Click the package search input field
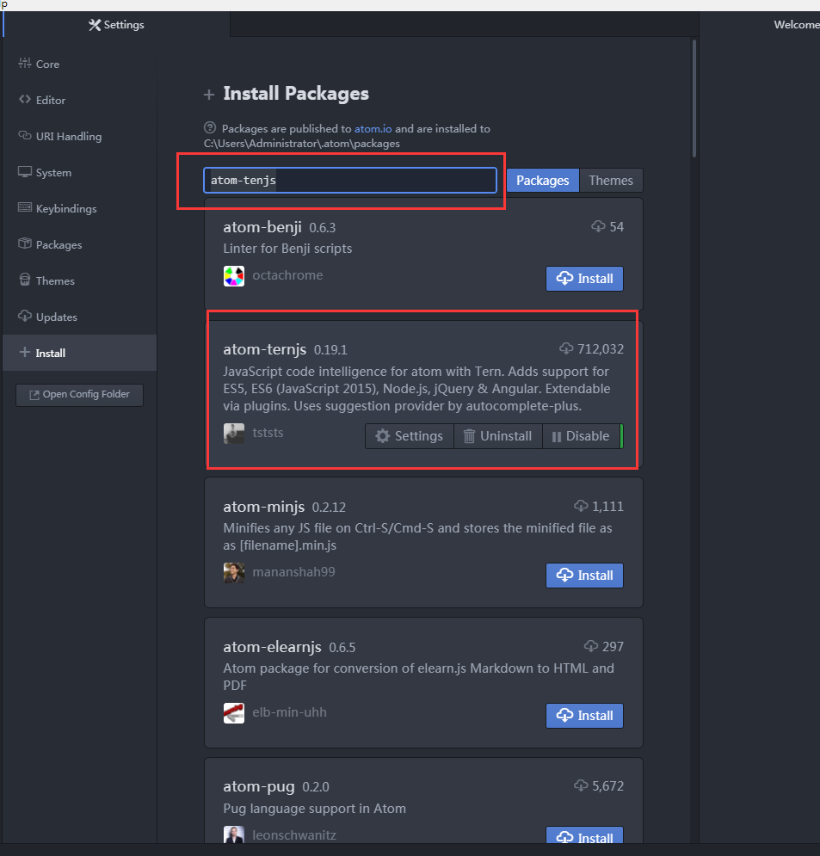Image resolution: width=820 pixels, height=856 pixels. pos(349,180)
